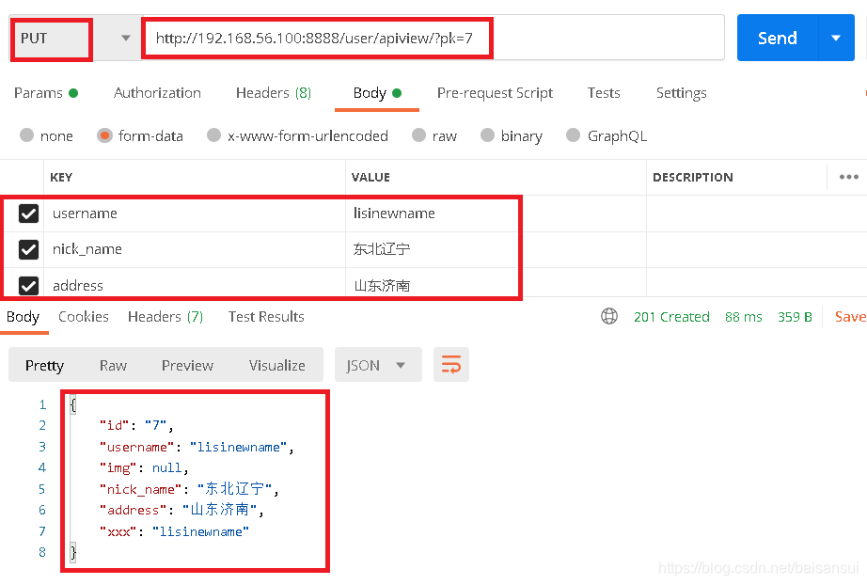Viewport: 867px width, 585px height.
Task: Open the PUT method dropdown
Action: pos(74,39)
